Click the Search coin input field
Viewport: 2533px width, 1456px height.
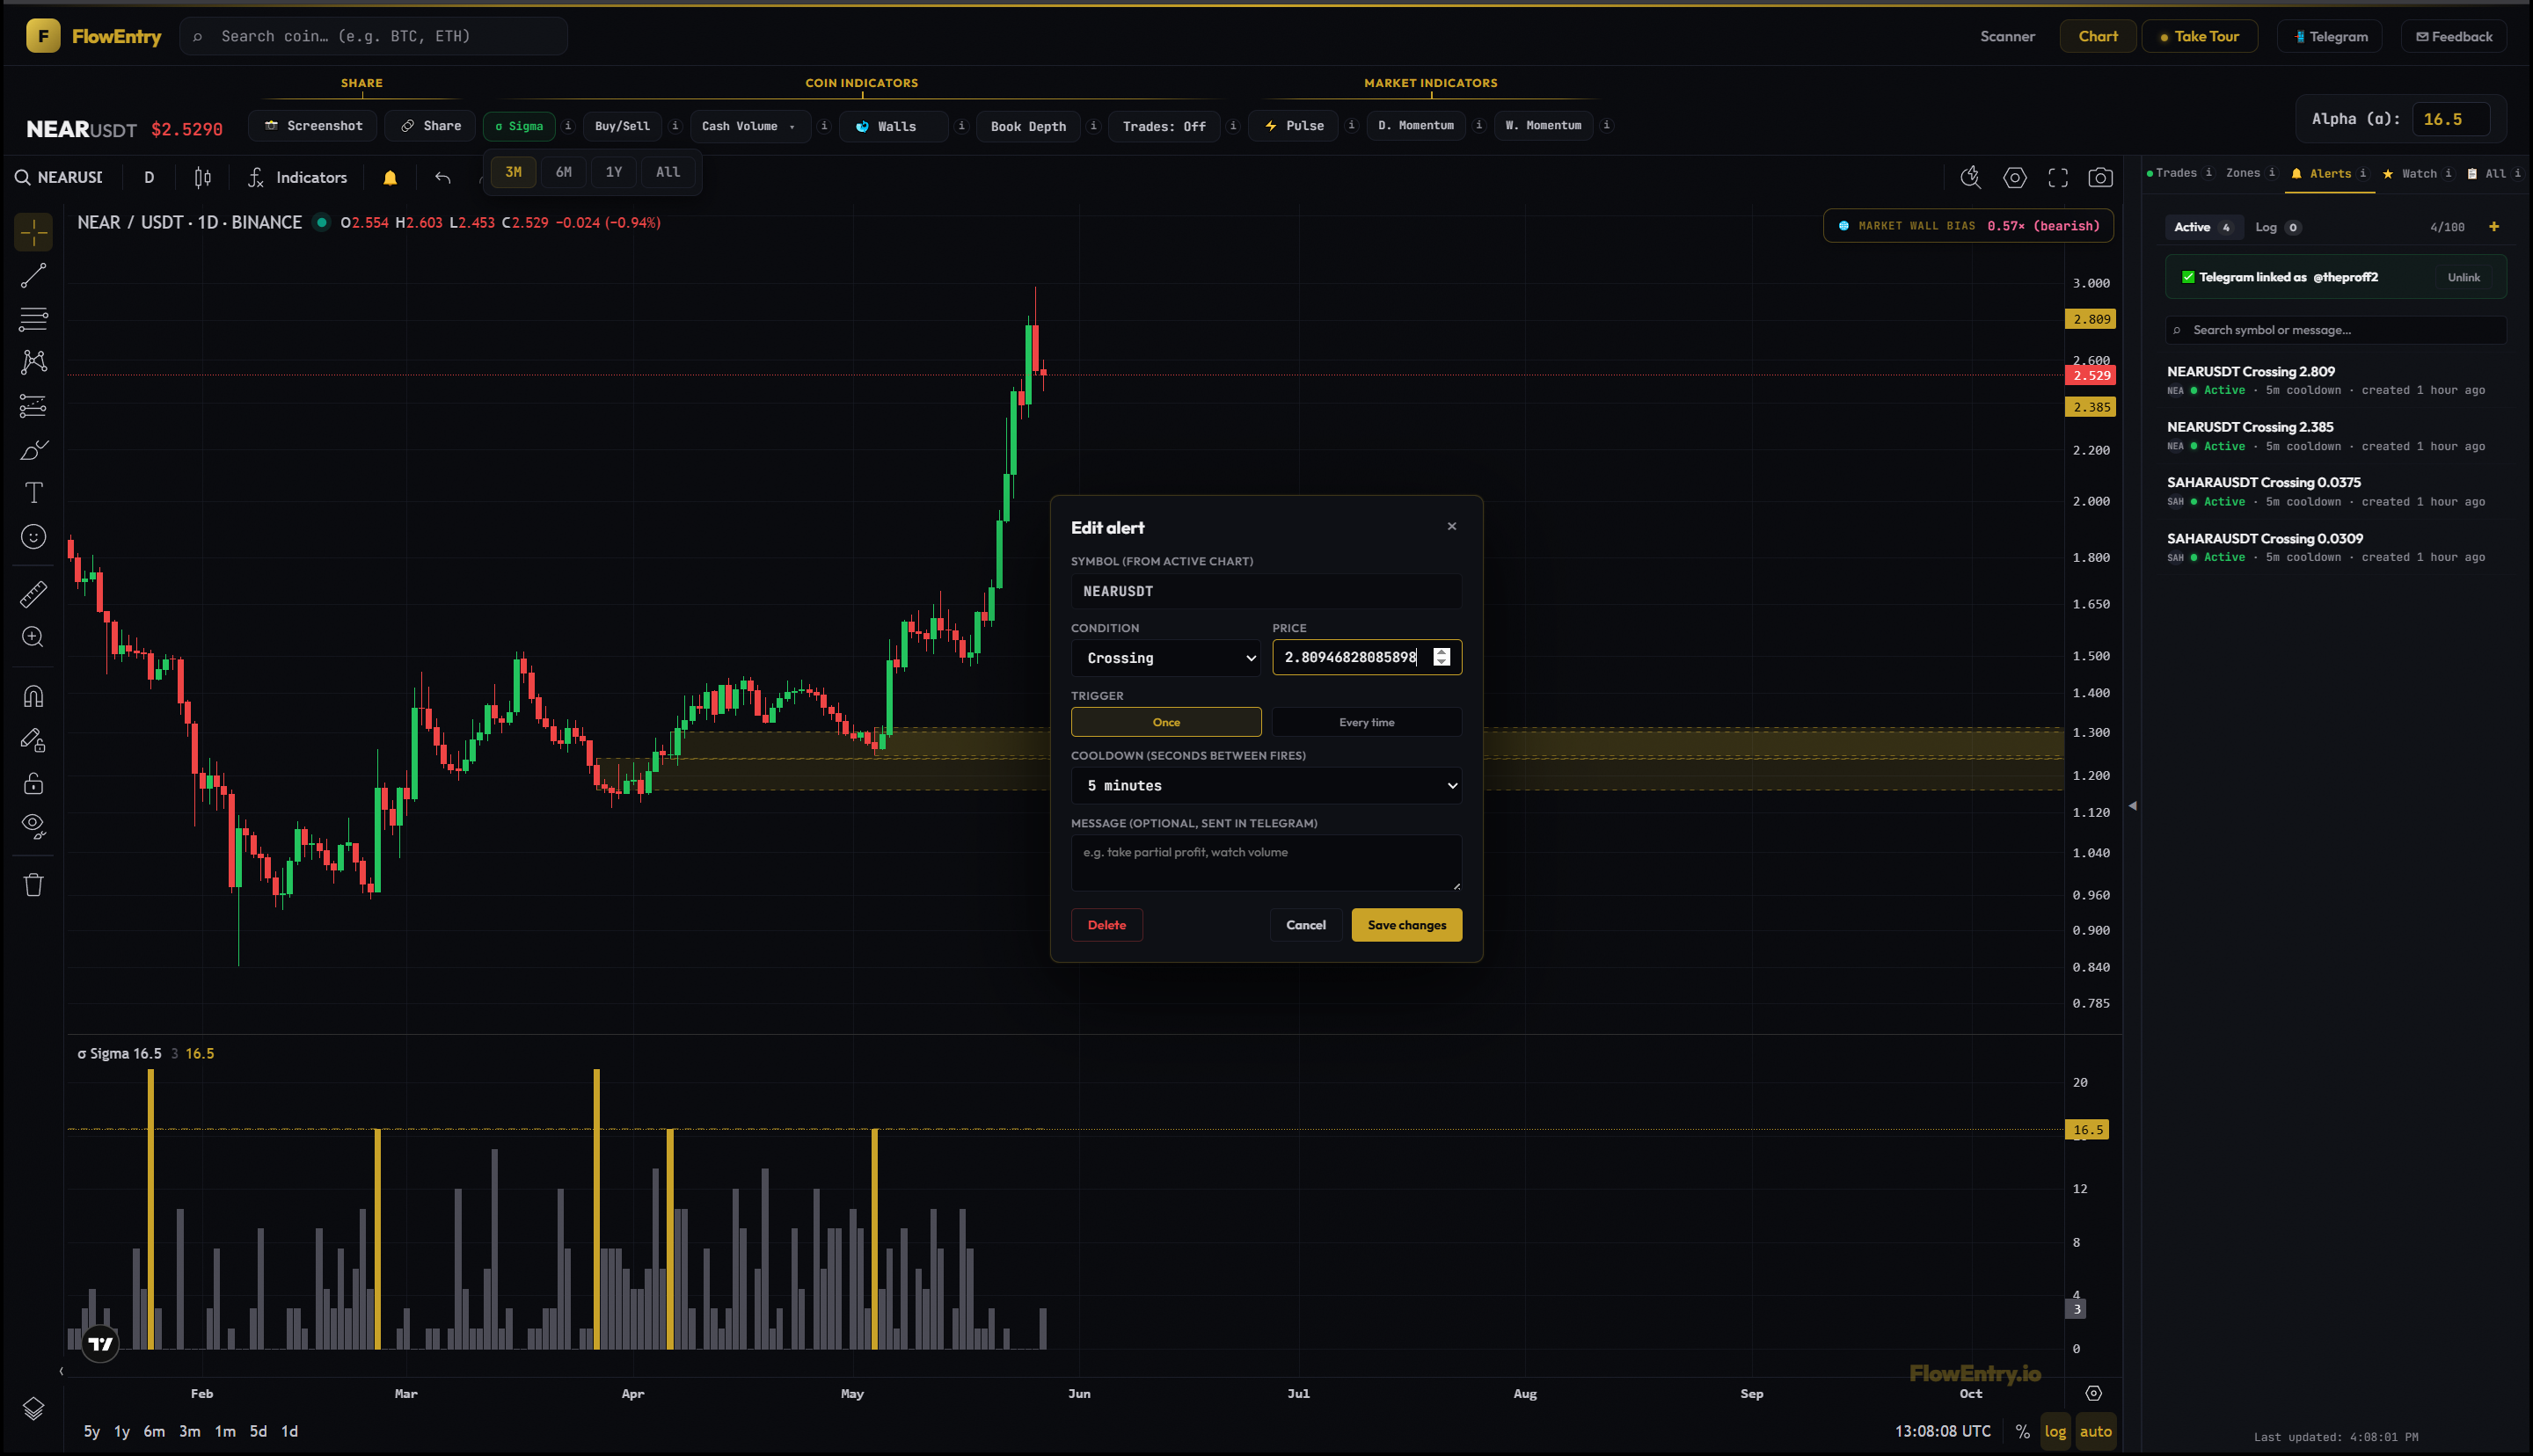374,36
